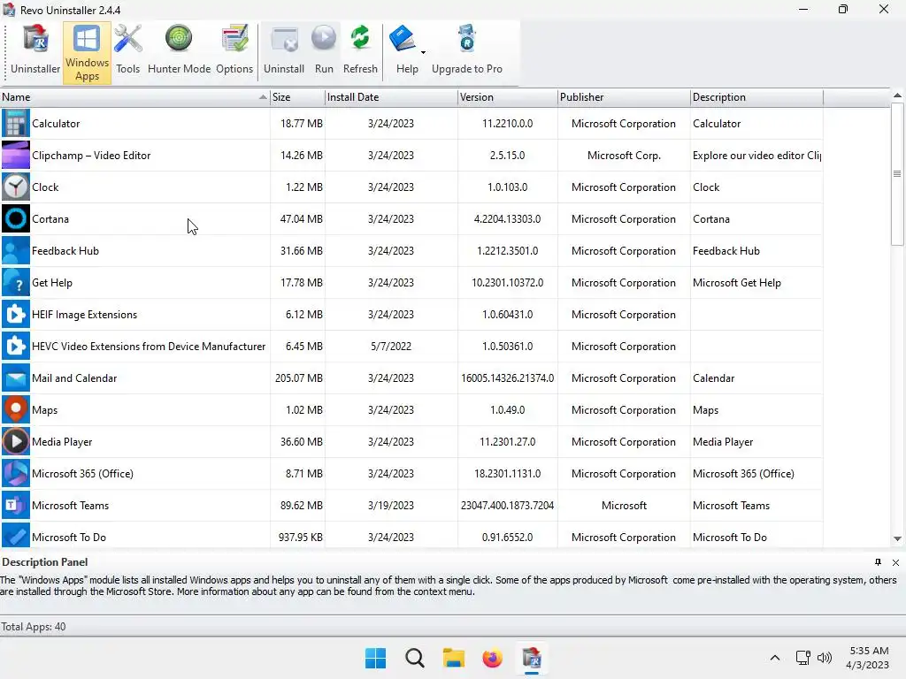Click "HEVC Video Extensions from Device Manufacturer"
The height and width of the screenshot is (679, 906).
[149, 346]
